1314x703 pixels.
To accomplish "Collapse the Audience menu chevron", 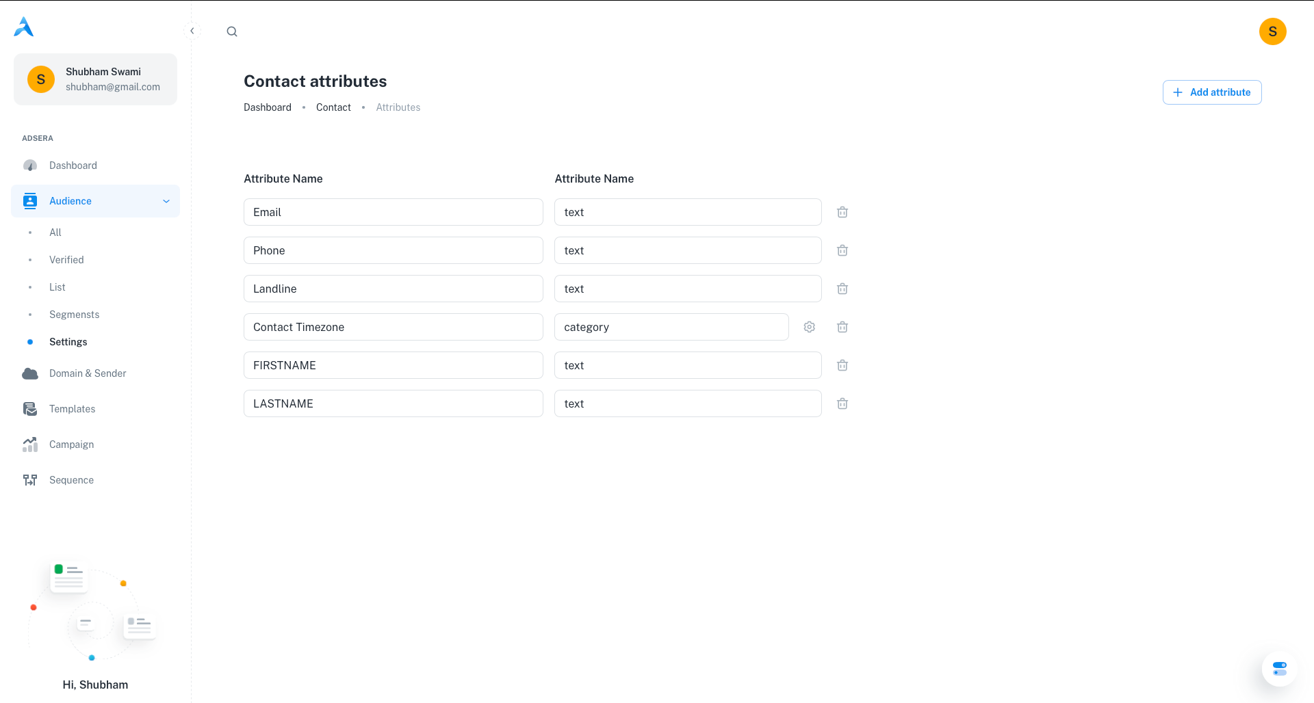I will tap(166, 201).
